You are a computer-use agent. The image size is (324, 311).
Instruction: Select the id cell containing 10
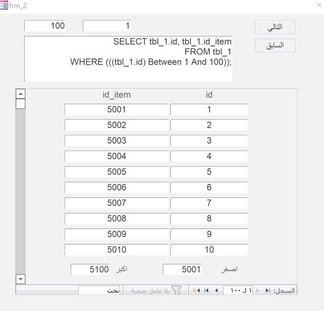[209, 250]
